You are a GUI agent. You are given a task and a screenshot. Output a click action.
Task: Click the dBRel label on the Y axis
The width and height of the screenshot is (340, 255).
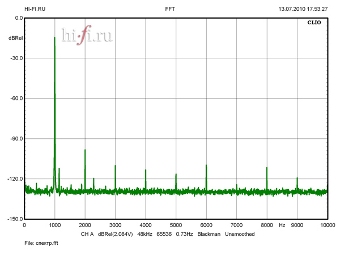15,37
